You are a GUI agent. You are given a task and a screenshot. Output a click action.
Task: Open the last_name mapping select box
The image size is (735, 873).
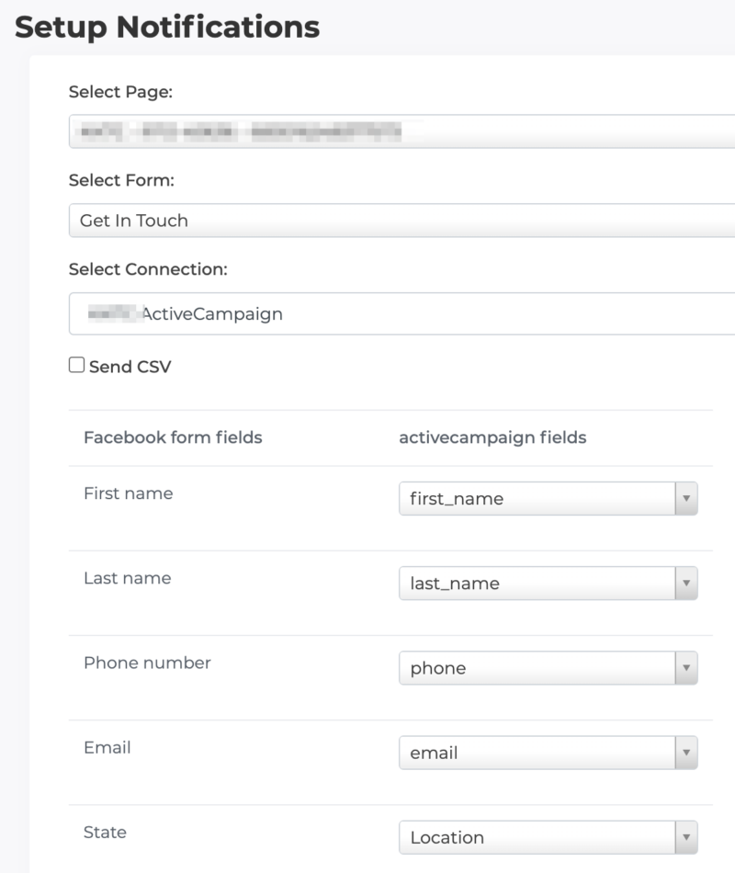537,584
